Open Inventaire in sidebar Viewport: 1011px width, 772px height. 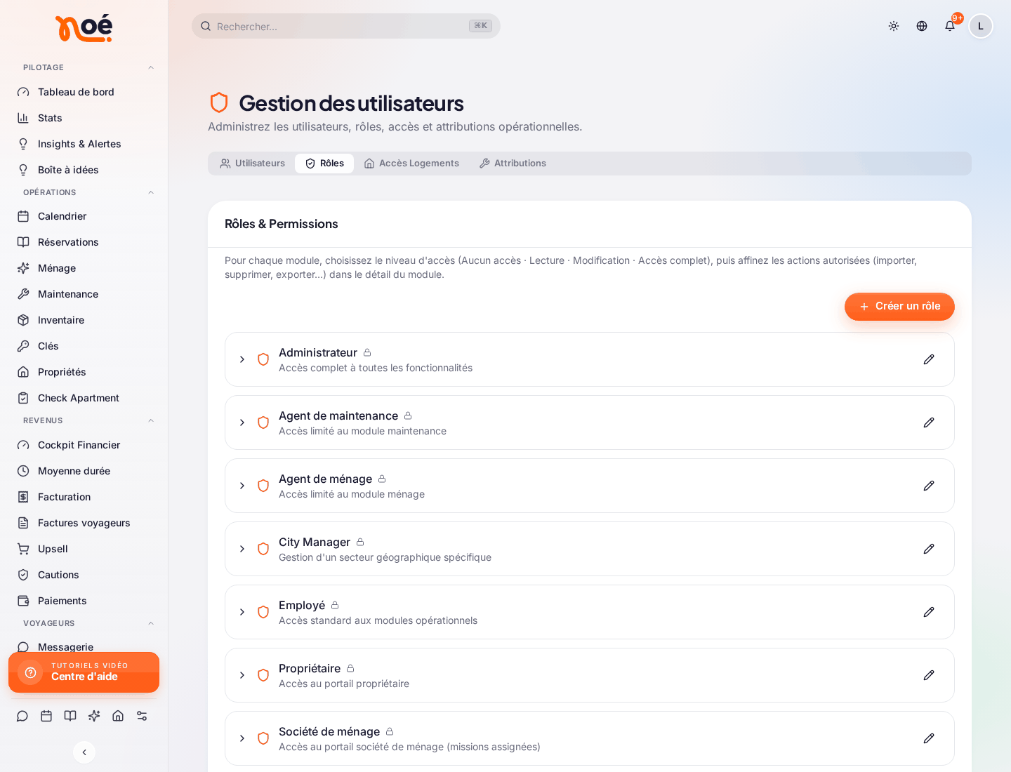click(84, 320)
